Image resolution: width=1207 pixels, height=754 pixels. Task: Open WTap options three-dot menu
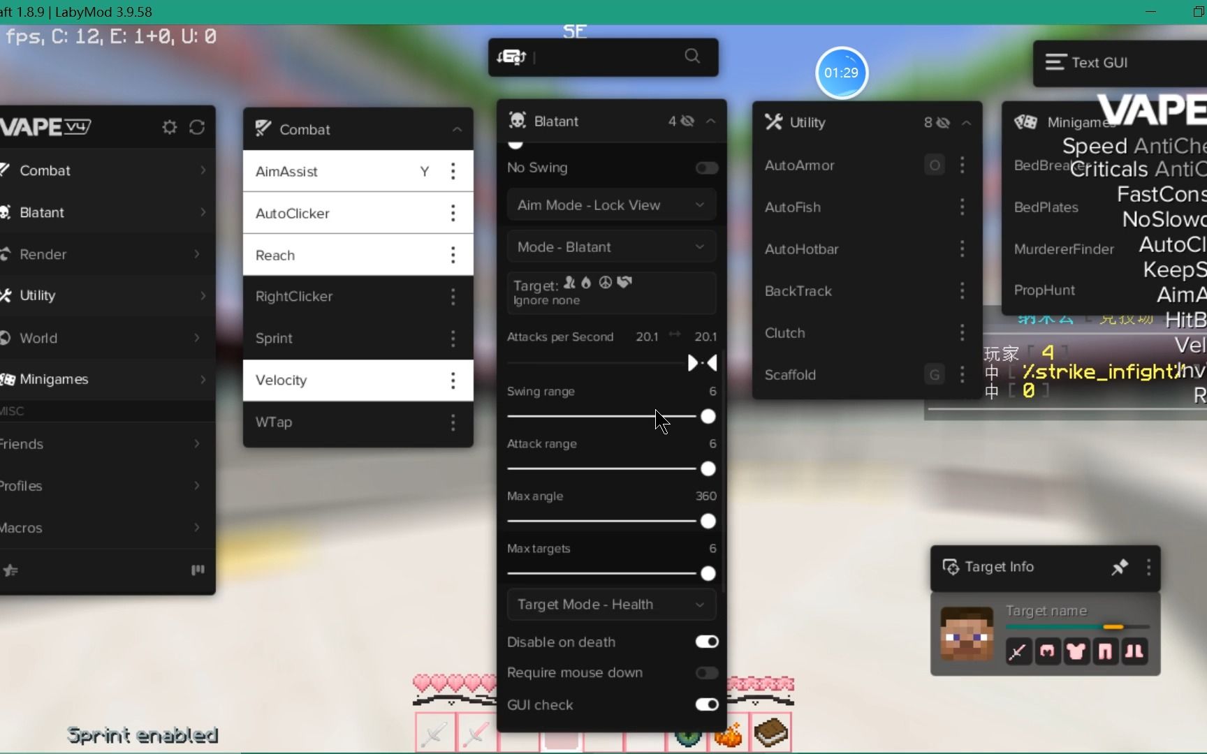click(453, 422)
